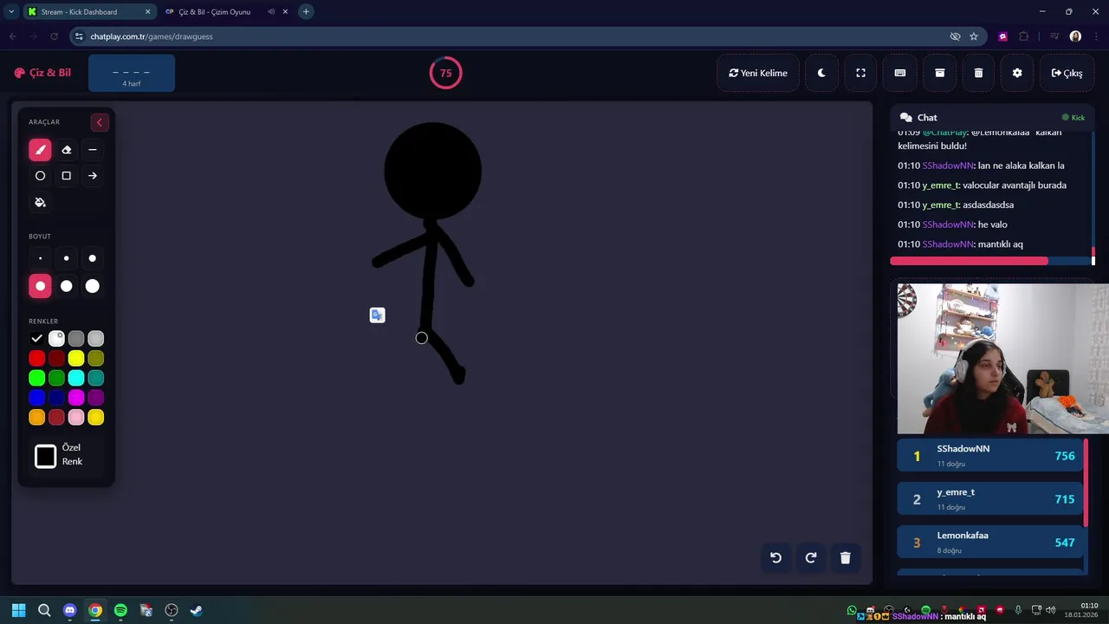Pick the dark maroon color swatch

point(56,358)
